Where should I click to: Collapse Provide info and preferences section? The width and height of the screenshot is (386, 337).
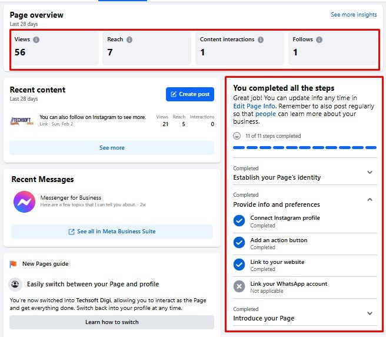point(370,200)
